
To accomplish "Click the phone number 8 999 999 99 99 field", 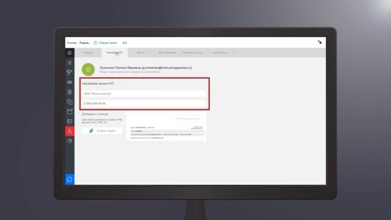I will [144, 103].
